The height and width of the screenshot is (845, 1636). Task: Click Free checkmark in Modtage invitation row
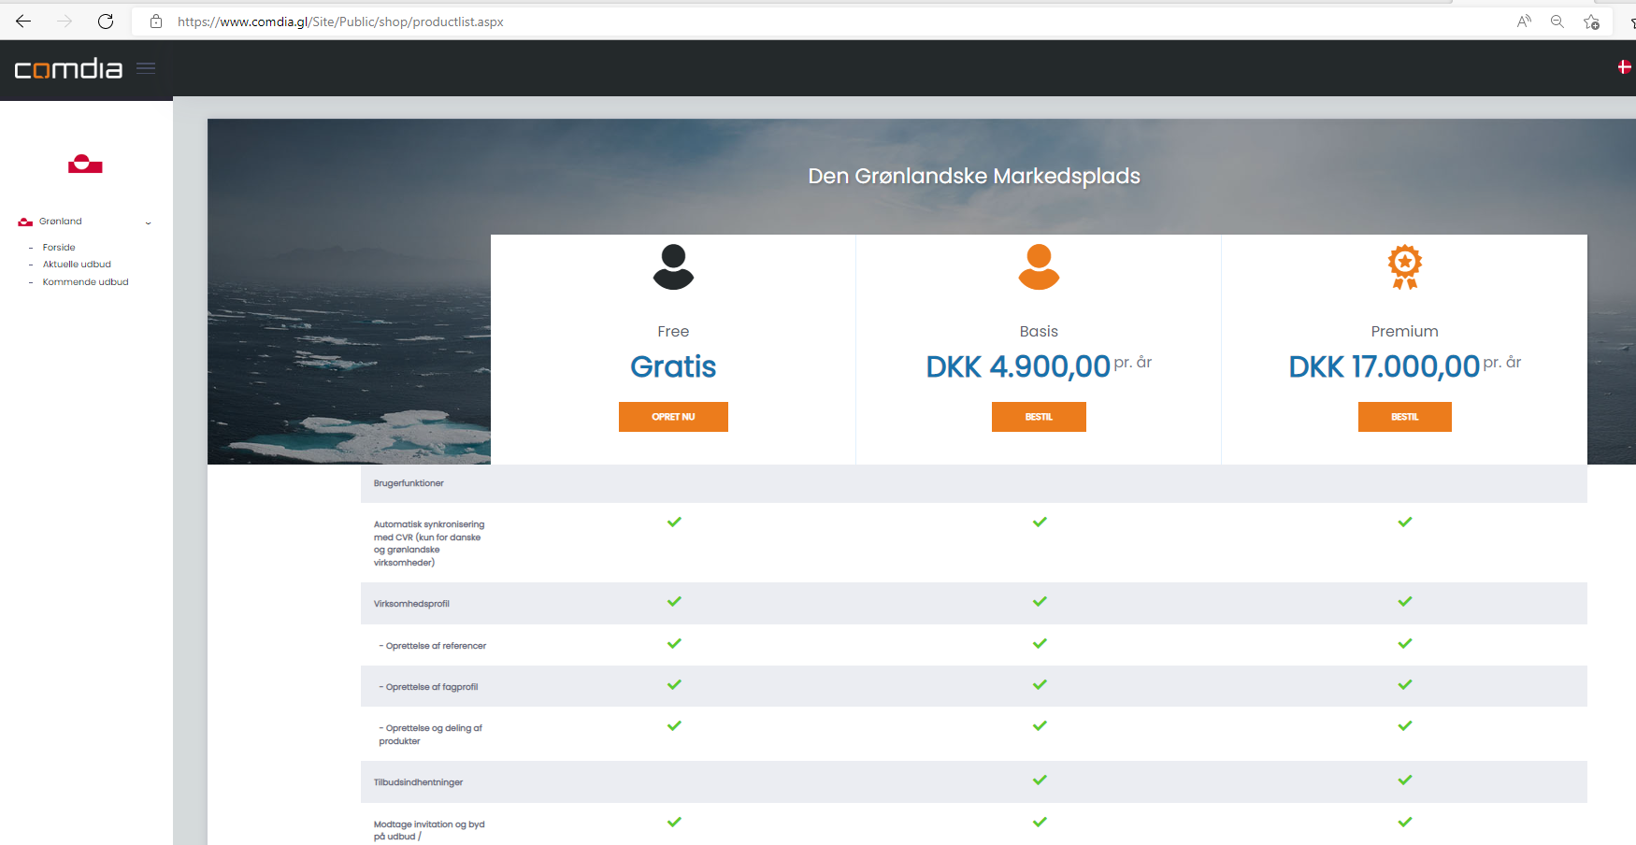pyautogui.click(x=674, y=822)
